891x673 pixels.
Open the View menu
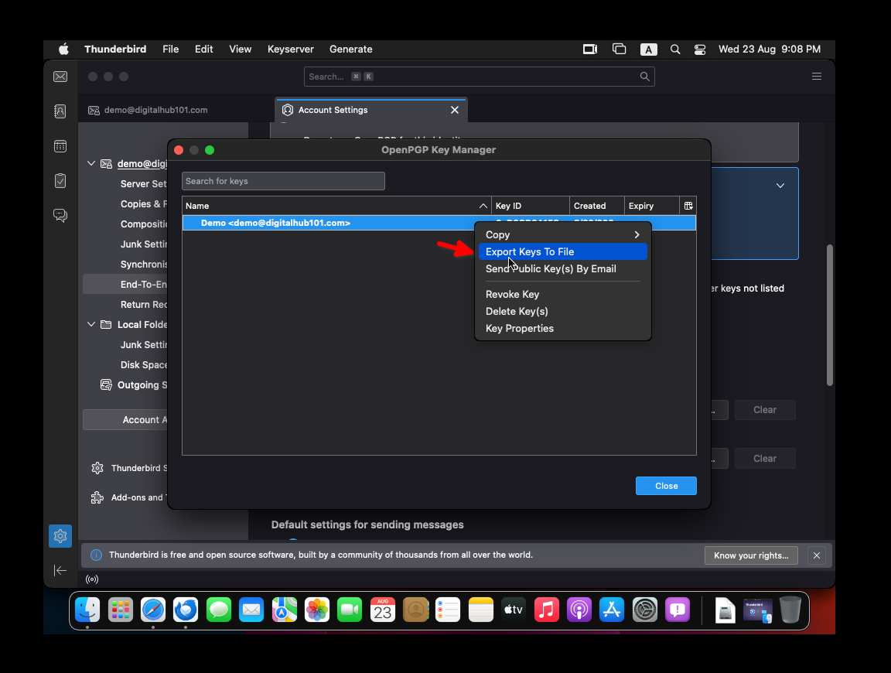[240, 50]
